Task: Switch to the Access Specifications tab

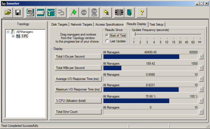Action: tap(109, 24)
